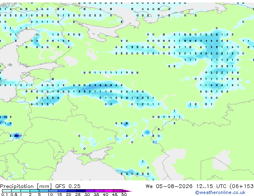
Task: Select the 'Precipitation [mm] GFS 0.25' title text
Action: click(40, 186)
